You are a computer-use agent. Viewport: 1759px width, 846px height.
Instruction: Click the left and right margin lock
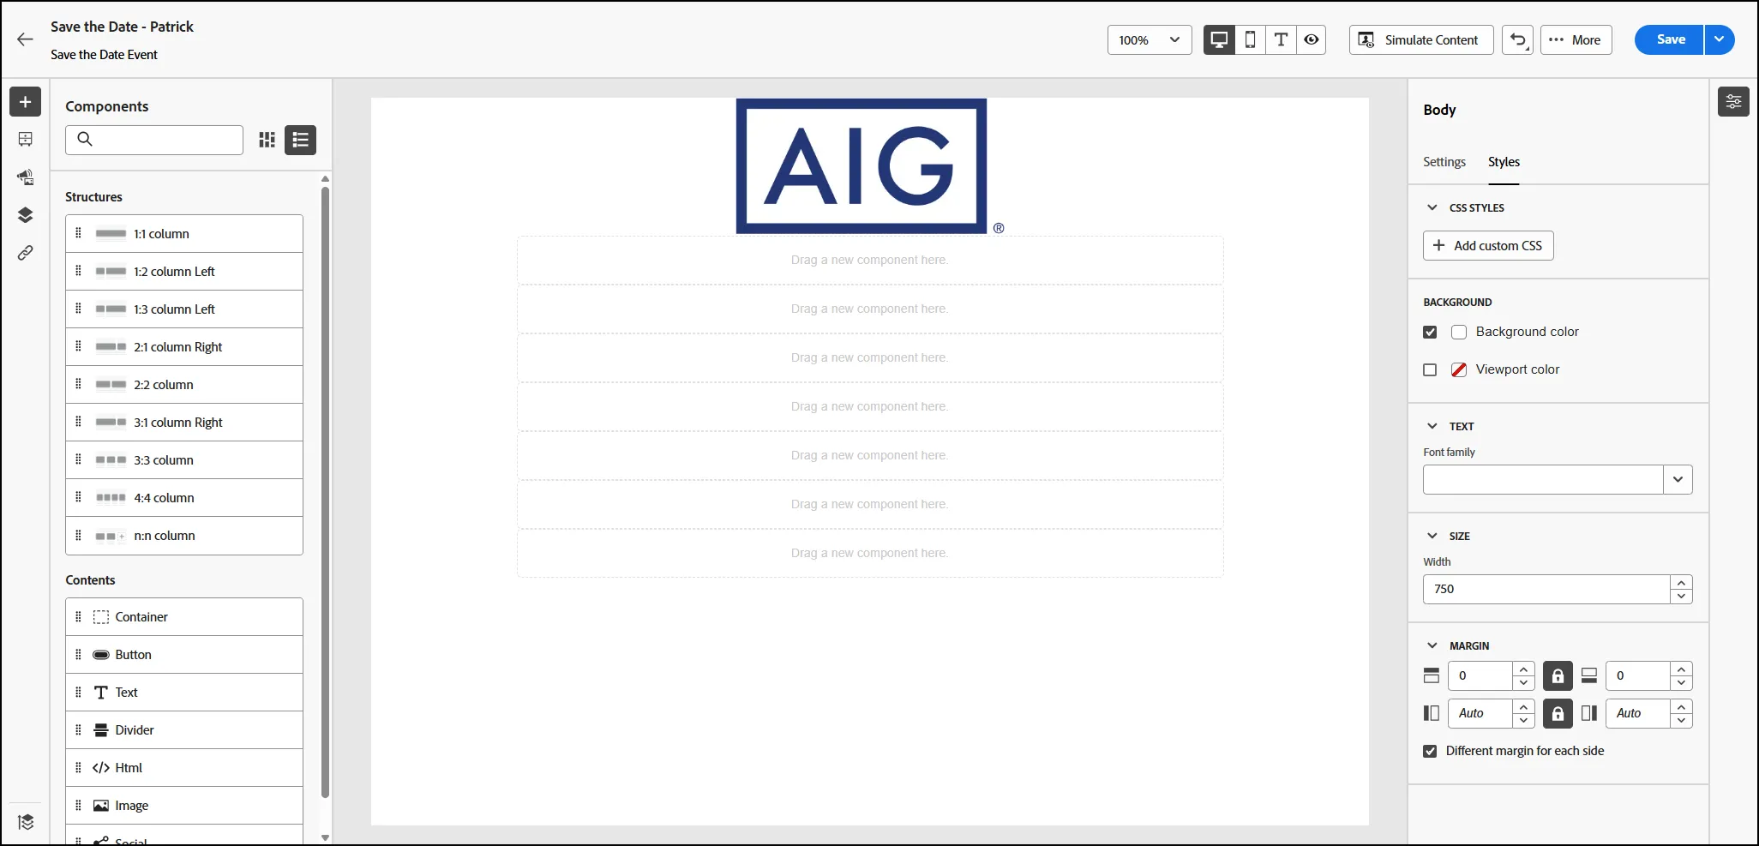tap(1558, 713)
